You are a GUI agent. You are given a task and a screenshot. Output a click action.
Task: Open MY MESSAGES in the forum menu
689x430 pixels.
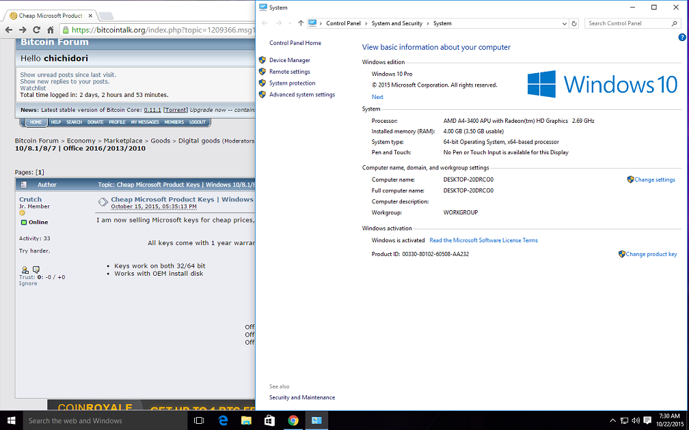(145, 122)
